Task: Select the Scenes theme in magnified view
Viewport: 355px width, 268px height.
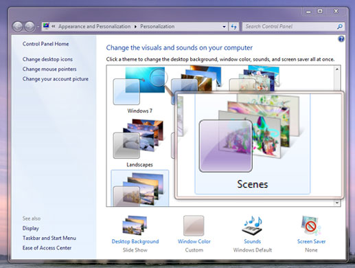Action: [x=252, y=144]
